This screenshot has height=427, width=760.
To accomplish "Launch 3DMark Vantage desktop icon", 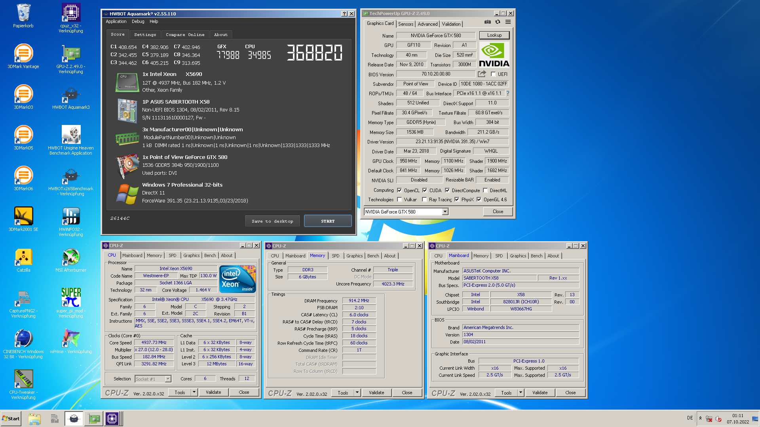I will 23,57.
